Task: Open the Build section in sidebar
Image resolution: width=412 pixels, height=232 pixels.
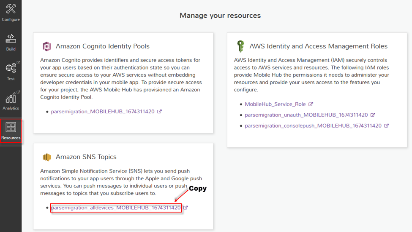Action: pos(11,42)
